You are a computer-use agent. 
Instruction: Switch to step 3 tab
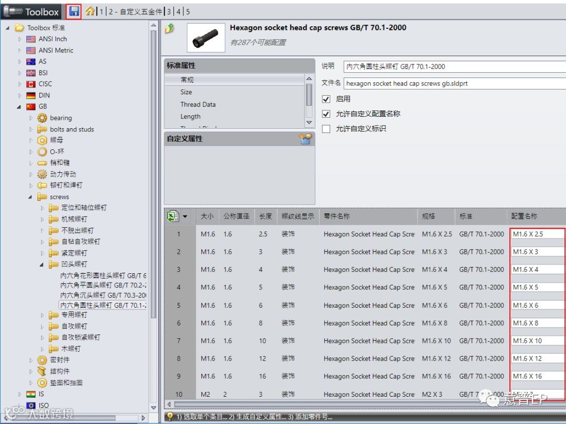click(169, 12)
